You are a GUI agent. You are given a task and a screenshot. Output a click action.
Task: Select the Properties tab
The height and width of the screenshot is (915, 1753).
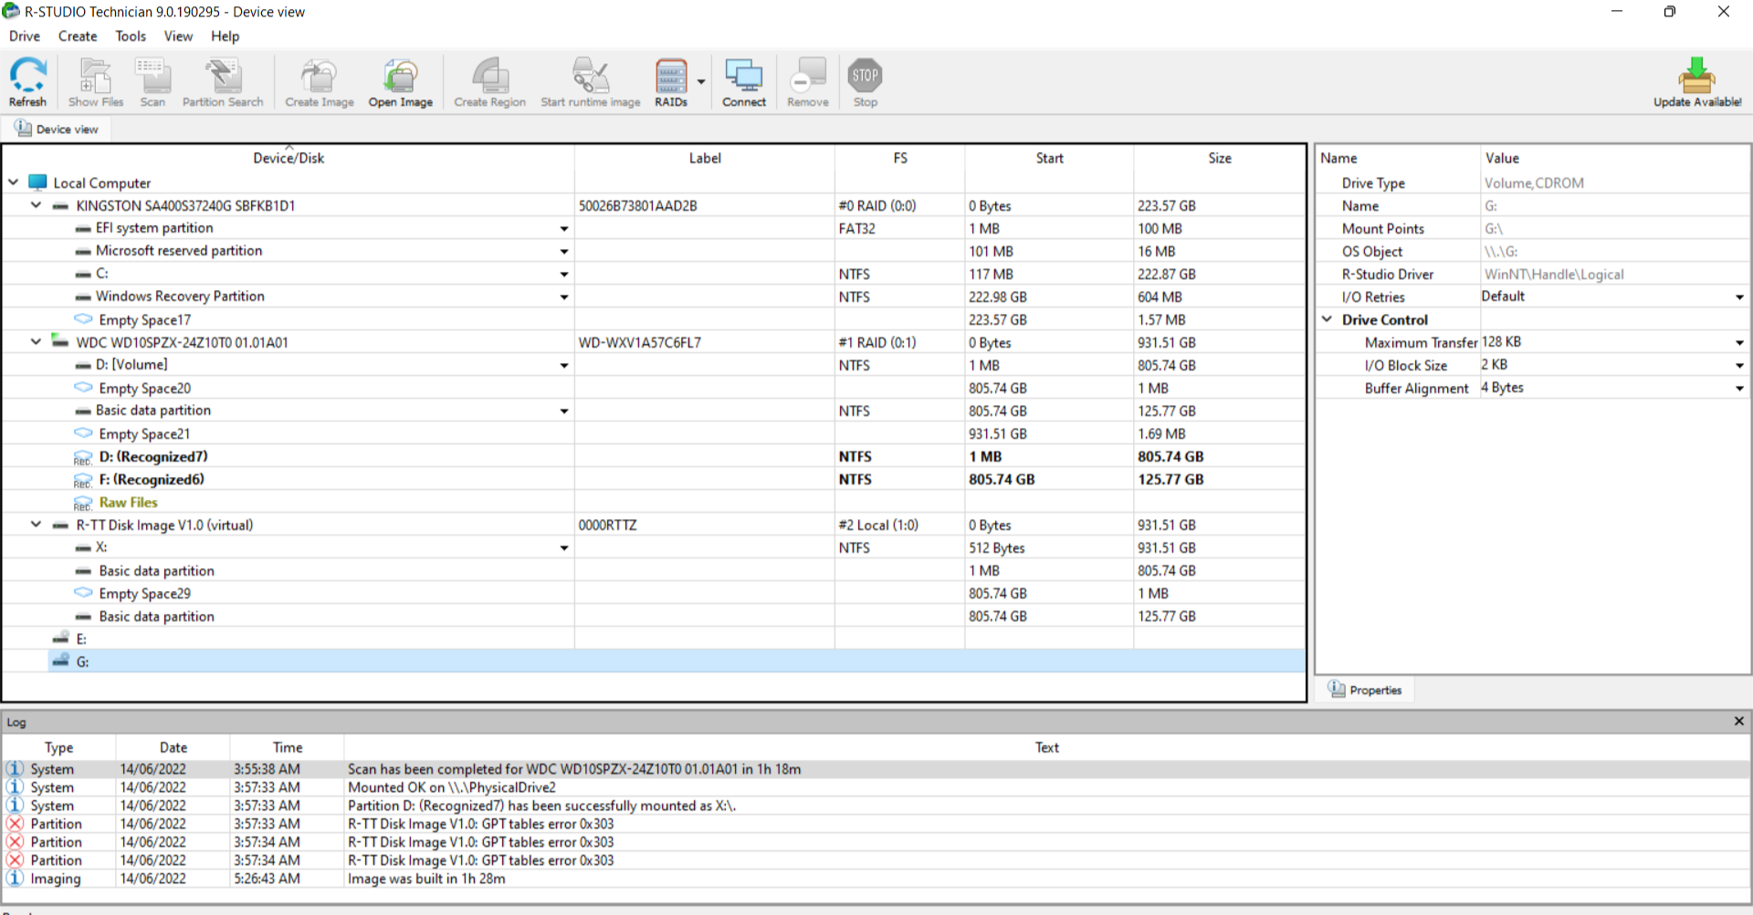[1365, 690]
